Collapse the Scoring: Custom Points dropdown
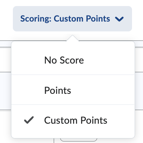143x143 pixels. [x=72, y=19]
